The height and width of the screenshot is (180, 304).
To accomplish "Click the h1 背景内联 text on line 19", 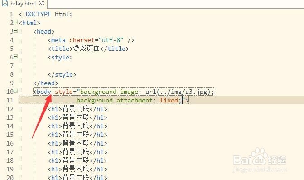I will 76,169.
